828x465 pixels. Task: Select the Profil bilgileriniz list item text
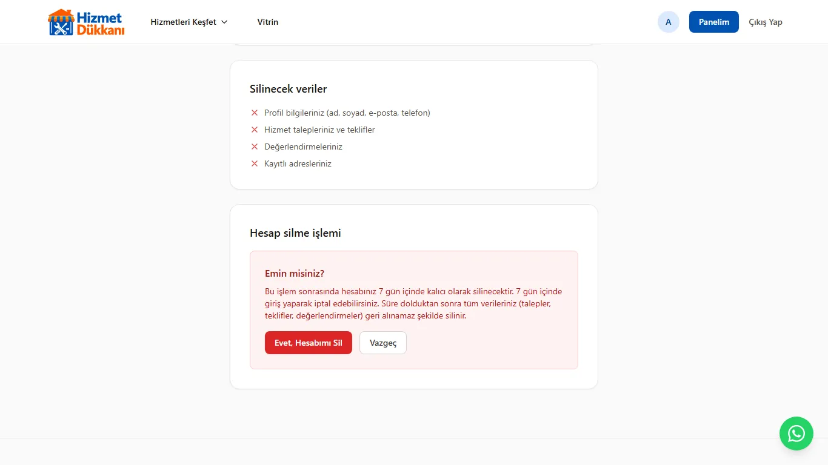[x=347, y=113]
